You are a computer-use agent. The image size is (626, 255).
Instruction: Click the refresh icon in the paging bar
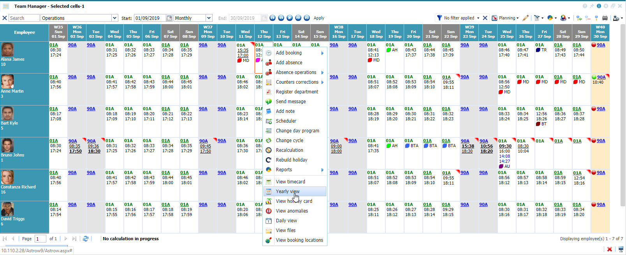point(86,239)
